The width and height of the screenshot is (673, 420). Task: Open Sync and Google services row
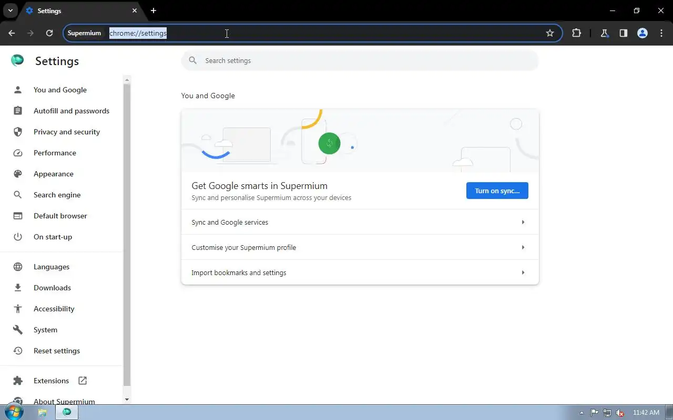360,222
